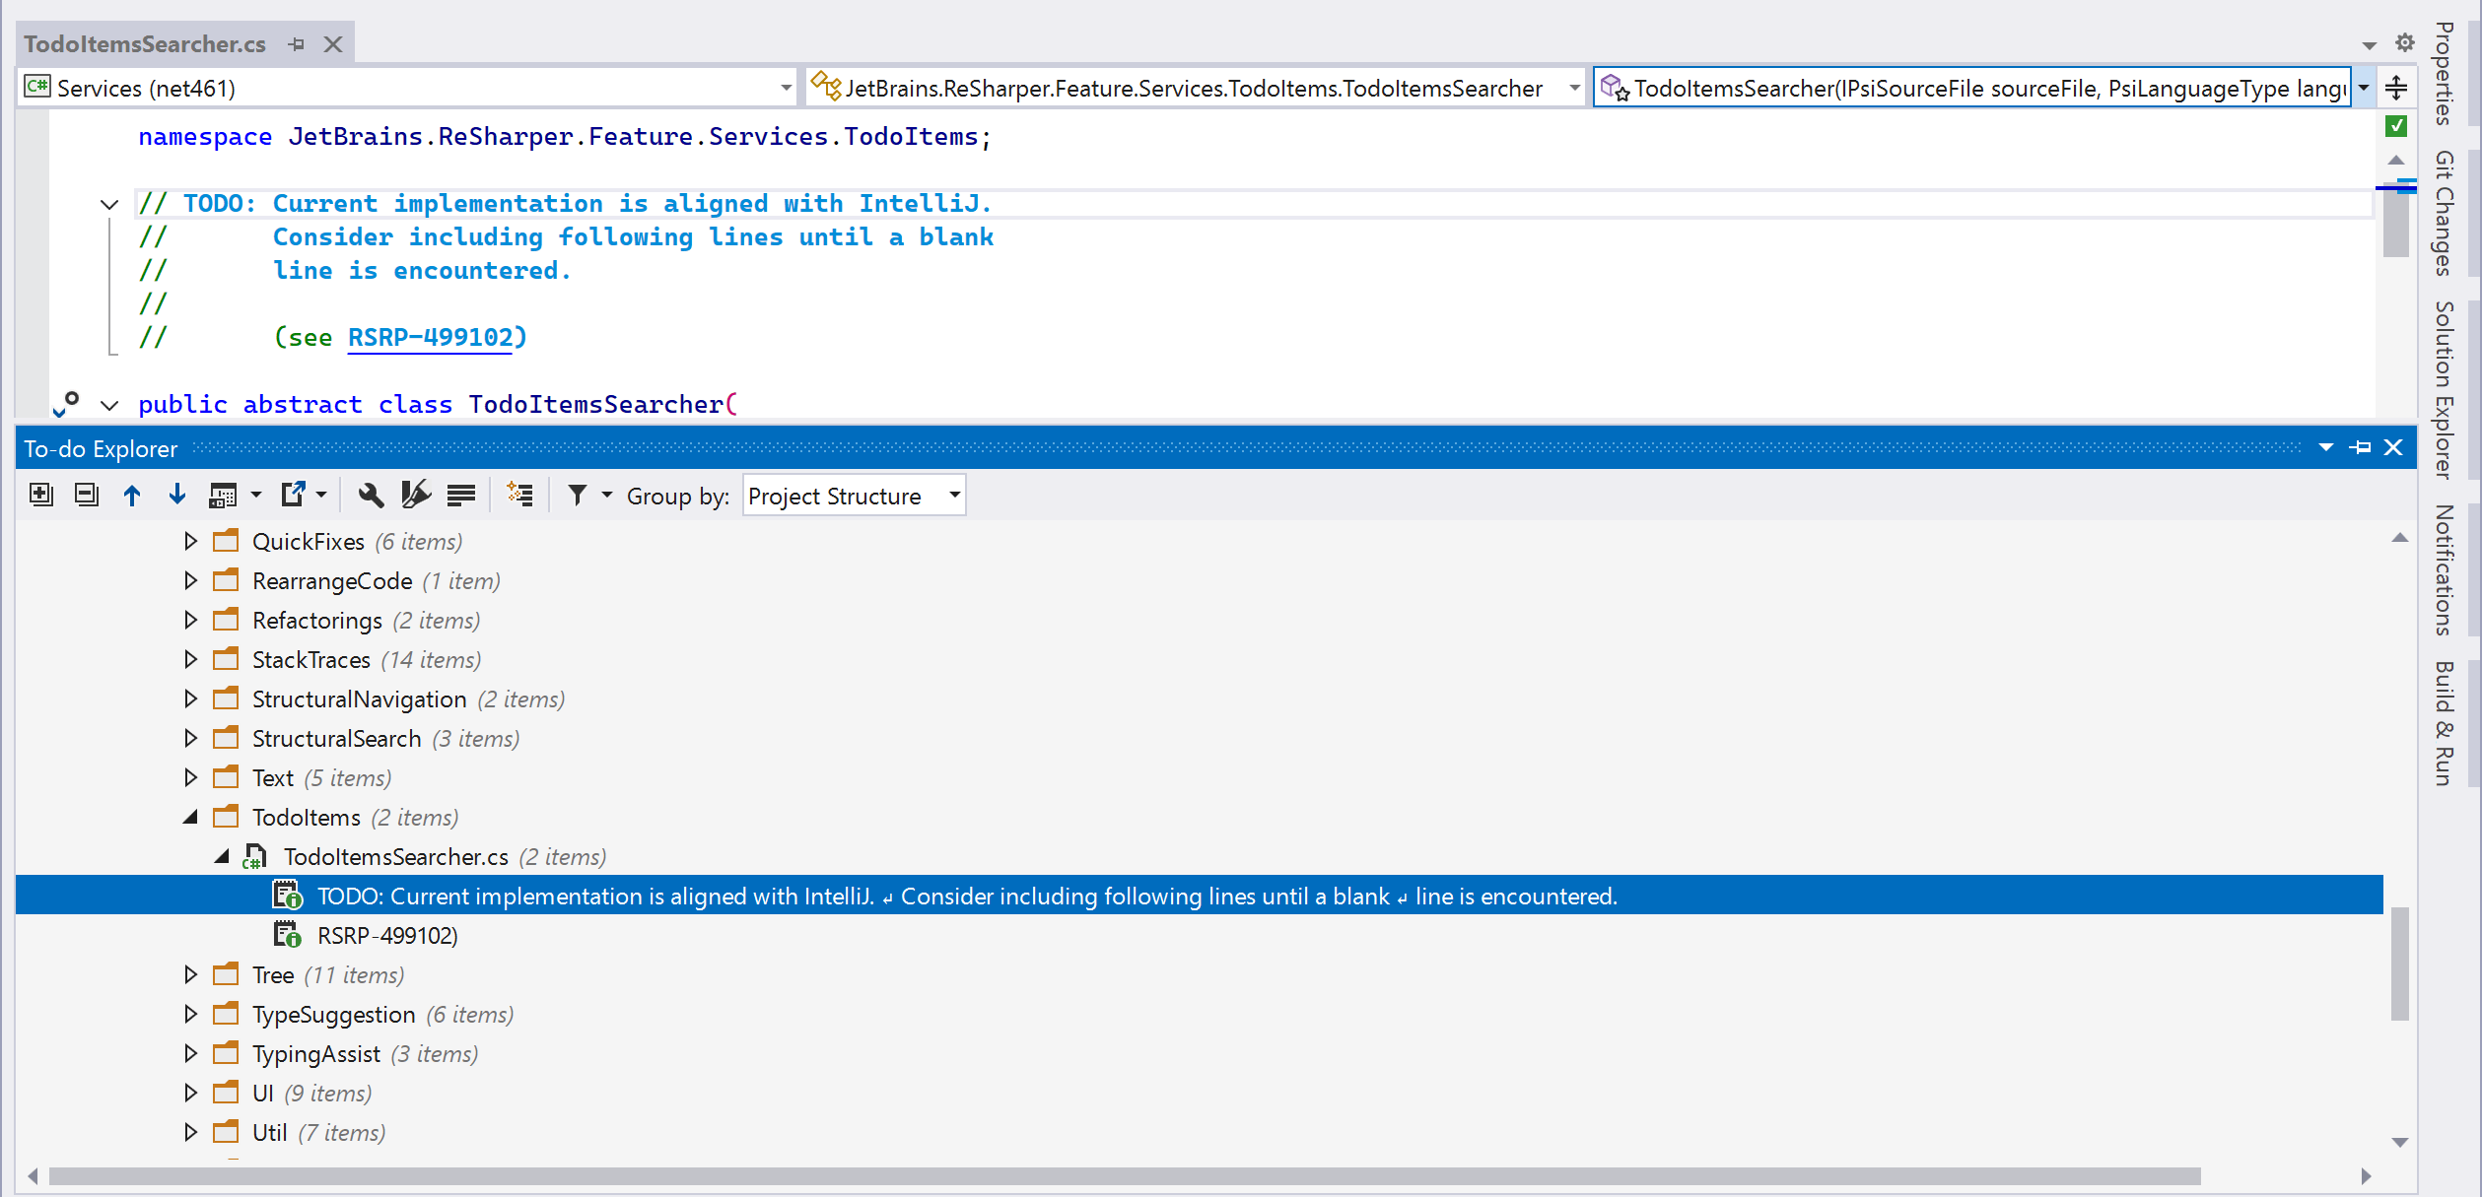This screenshot has width=2482, height=1197.
Task: Expand the StackTraces folder node
Action: pyautogui.click(x=191, y=659)
